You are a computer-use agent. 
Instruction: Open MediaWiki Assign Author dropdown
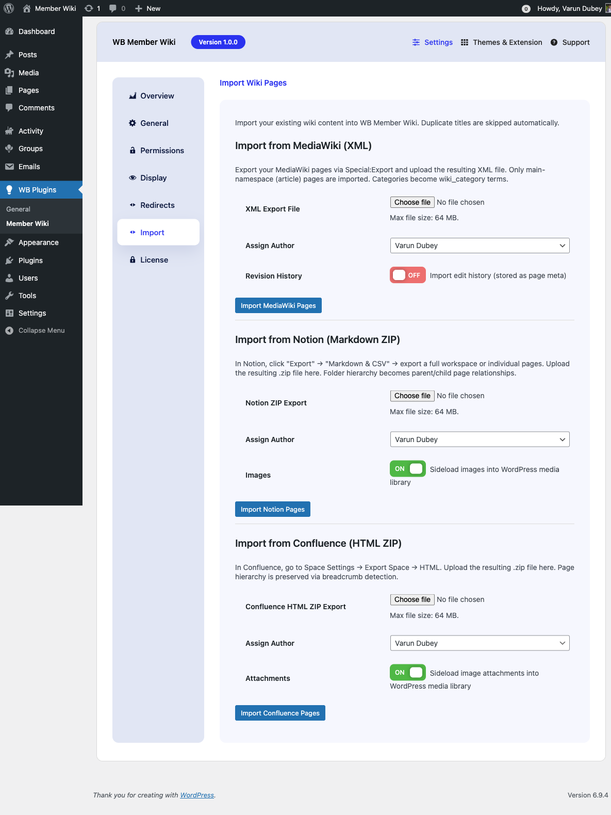tap(480, 246)
